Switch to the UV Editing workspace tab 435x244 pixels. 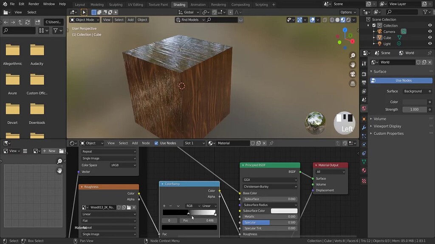tap(136, 4)
